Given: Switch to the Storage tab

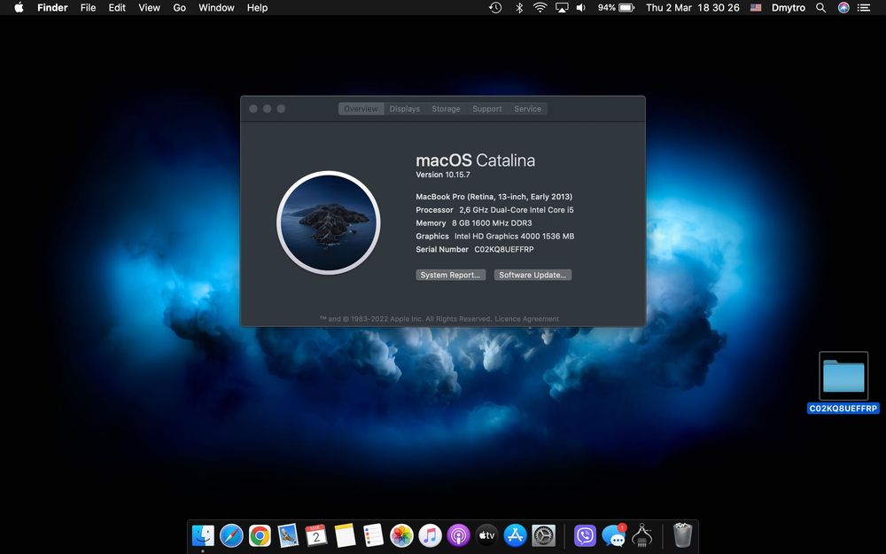Looking at the screenshot, I should 446,108.
